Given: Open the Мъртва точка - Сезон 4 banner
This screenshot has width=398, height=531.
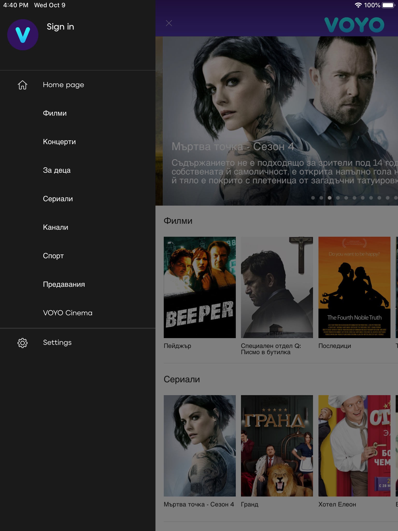Looking at the screenshot, I should coord(280,121).
